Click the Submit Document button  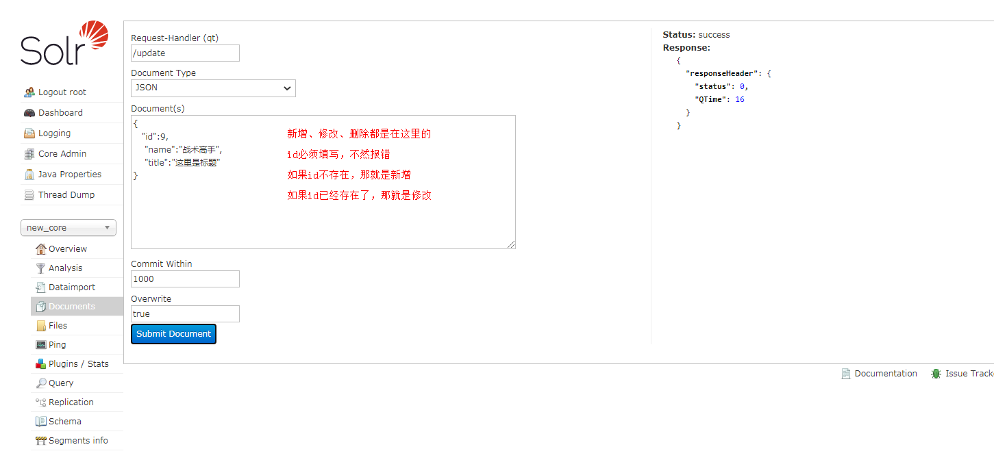coord(173,334)
